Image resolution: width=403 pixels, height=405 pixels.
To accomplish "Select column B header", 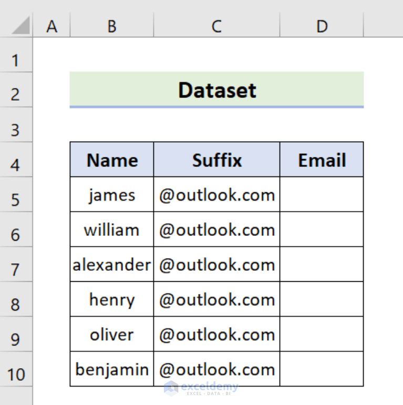I will [x=112, y=26].
